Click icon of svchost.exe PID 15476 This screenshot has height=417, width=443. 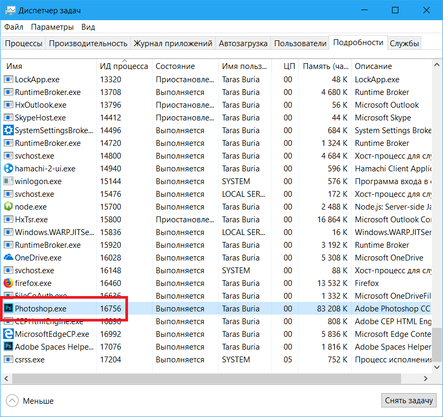[x=8, y=194]
